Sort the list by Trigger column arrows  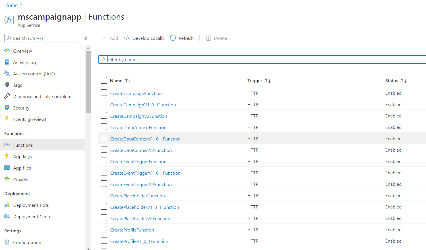(x=268, y=81)
